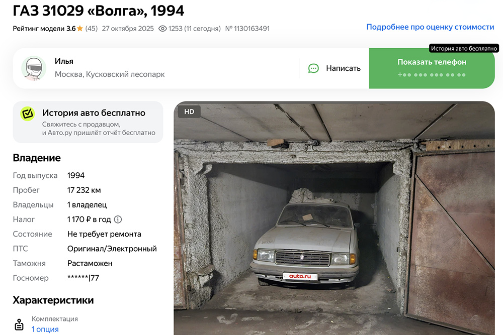The width and height of the screenshot is (503, 335).
Task: Click the seller location Кусковский лесопарк
Action: [125, 74]
